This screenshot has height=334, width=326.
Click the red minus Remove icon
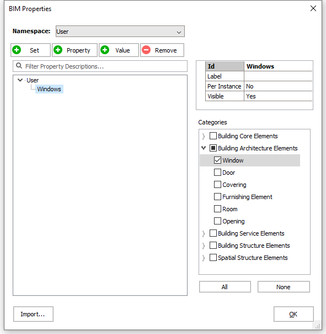click(146, 50)
